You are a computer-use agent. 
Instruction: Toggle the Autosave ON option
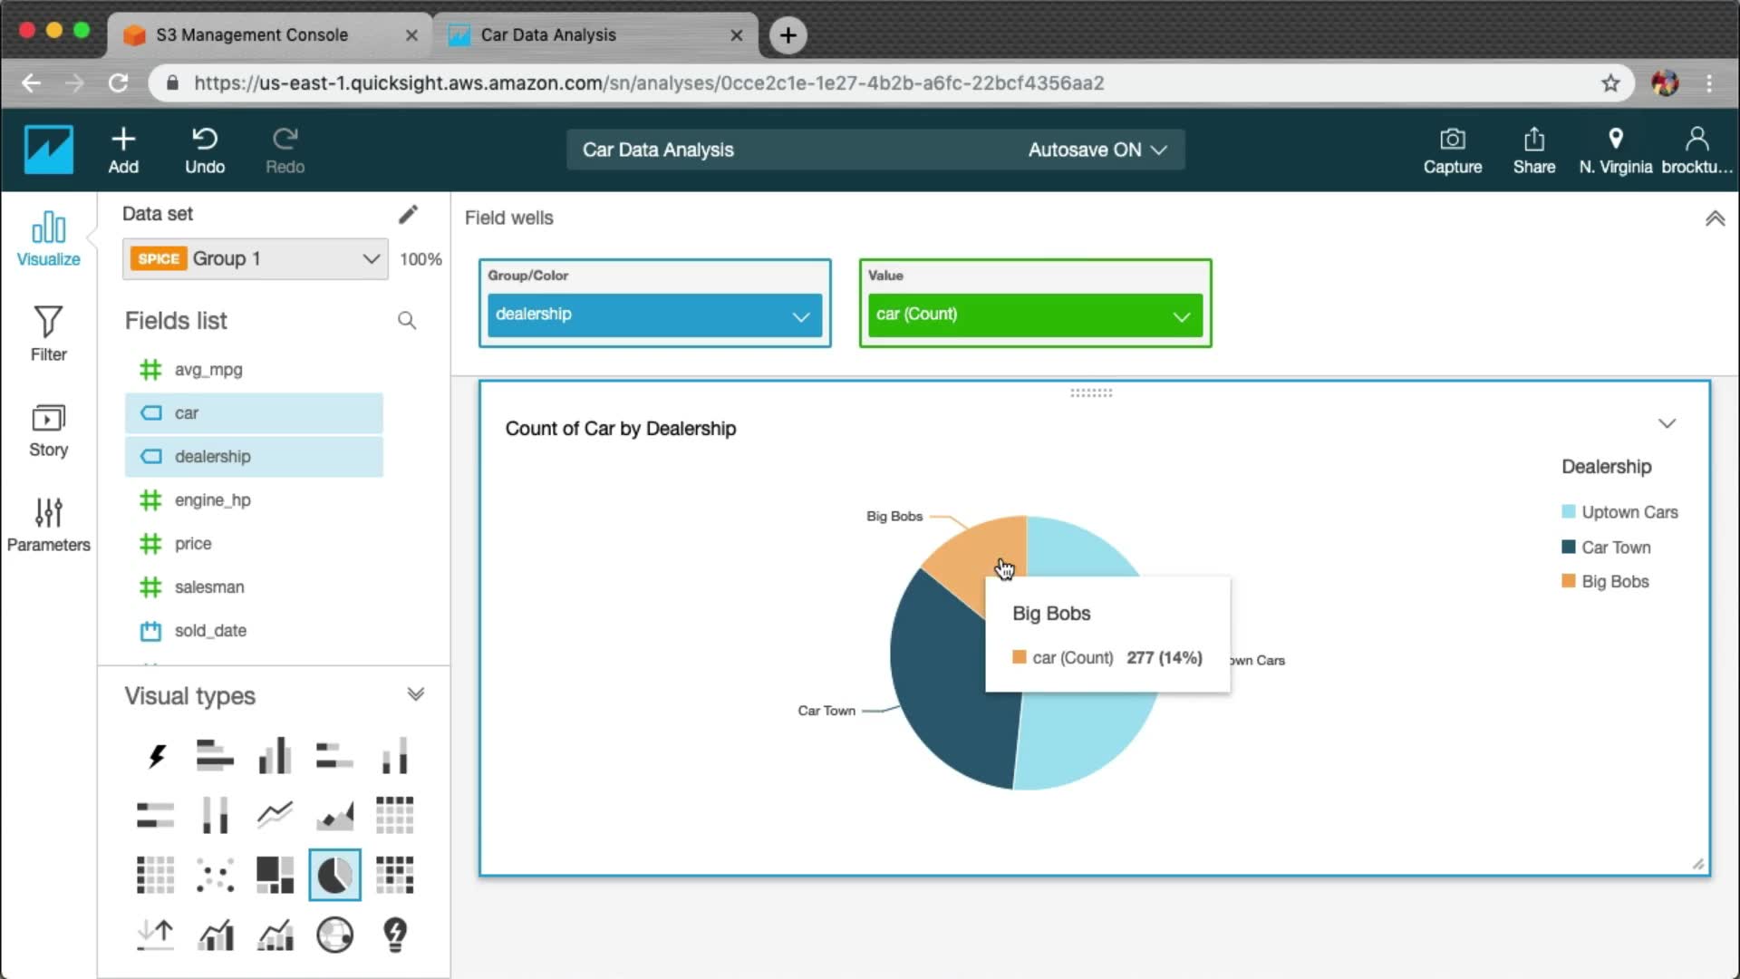click(x=1097, y=150)
